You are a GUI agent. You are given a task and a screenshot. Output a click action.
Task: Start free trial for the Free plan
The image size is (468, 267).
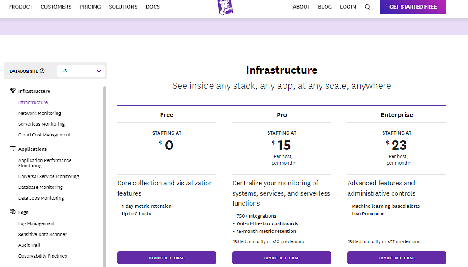tap(166, 258)
